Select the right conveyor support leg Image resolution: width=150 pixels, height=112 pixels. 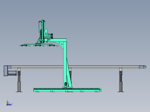(121, 80)
